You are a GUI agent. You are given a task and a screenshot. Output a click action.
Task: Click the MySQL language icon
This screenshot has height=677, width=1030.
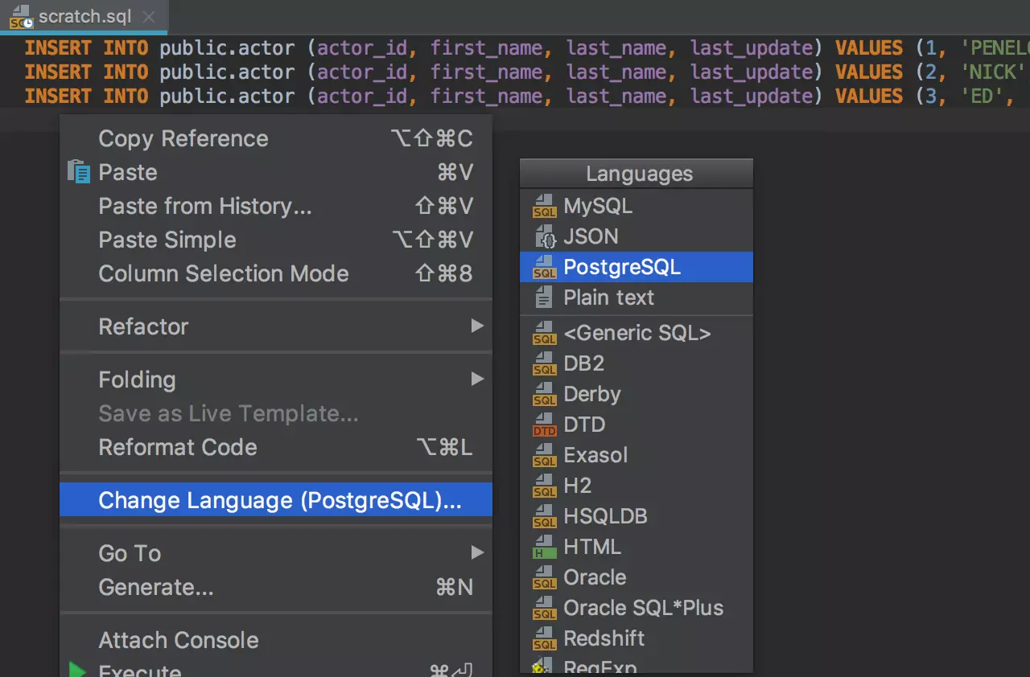pos(545,206)
